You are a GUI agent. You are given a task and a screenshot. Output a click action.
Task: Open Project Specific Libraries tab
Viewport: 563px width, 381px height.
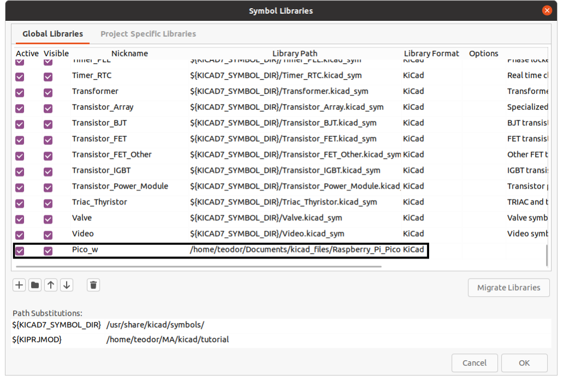pyautogui.click(x=148, y=34)
